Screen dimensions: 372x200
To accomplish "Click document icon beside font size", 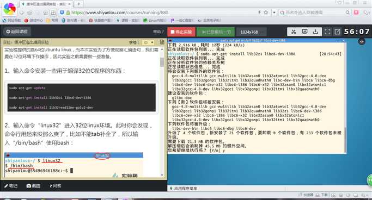I will pyautogui.click(x=162, y=42).
